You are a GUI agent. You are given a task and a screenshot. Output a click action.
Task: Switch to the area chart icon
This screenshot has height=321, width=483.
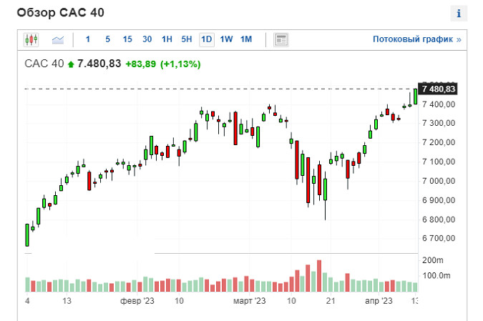pos(58,39)
